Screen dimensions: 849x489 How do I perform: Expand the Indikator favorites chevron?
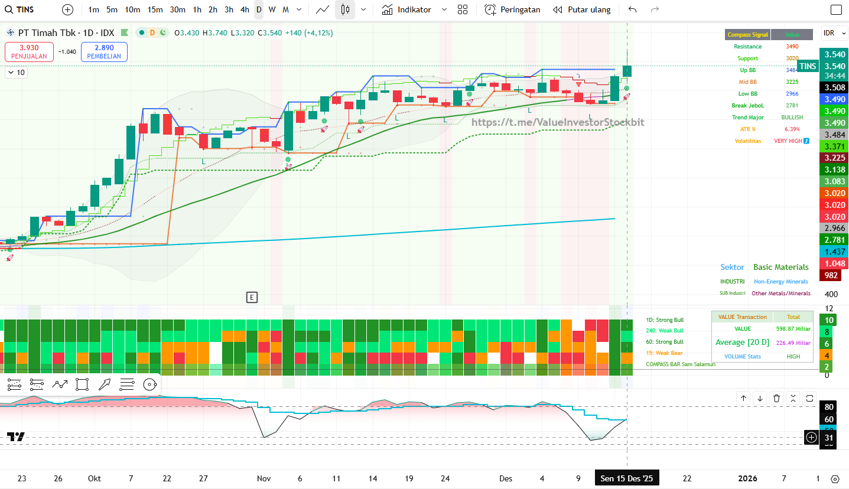coord(444,9)
